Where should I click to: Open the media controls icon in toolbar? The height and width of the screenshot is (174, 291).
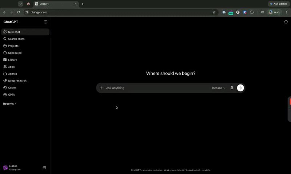262,12
